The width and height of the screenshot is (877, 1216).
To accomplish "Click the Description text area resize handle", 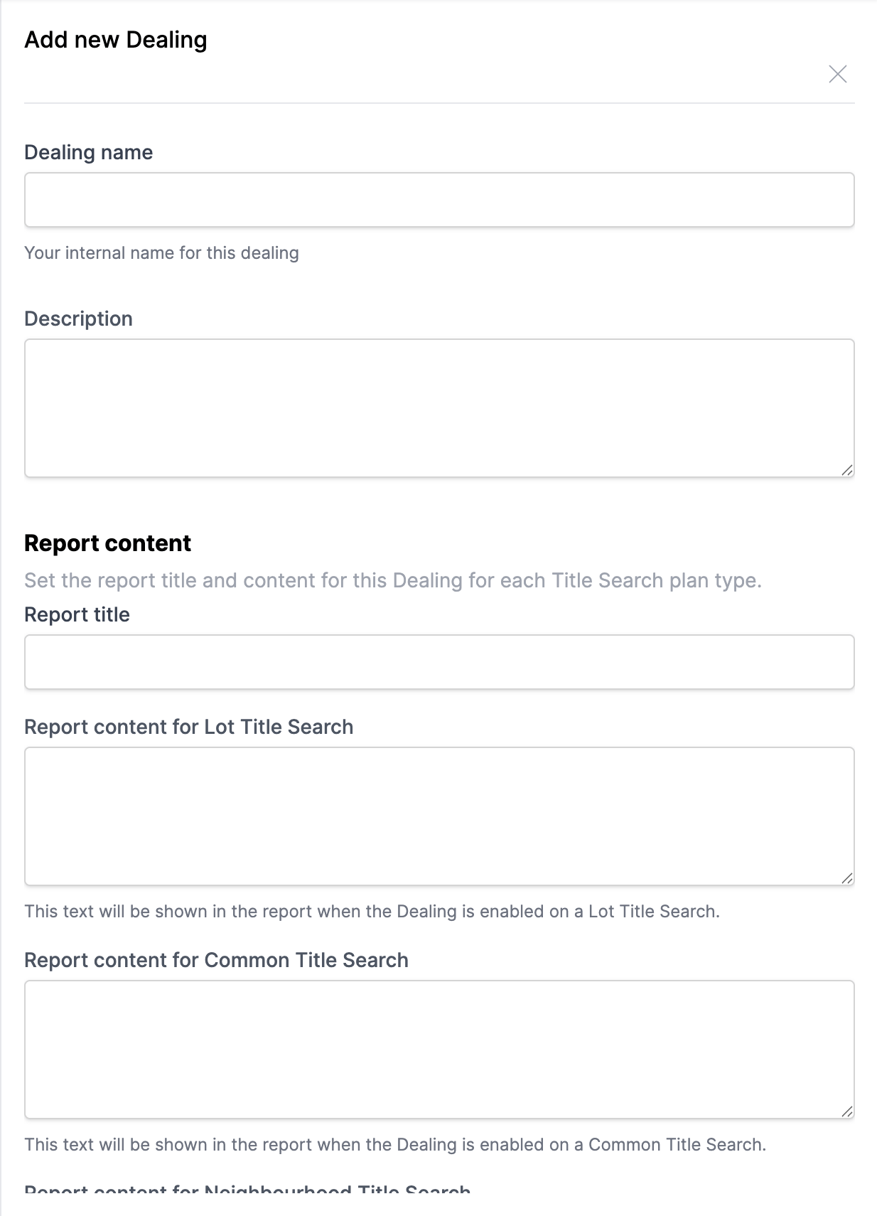I will click(846, 470).
